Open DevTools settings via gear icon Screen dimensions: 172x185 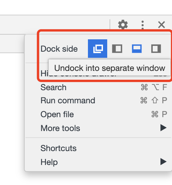tap(123, 24)
